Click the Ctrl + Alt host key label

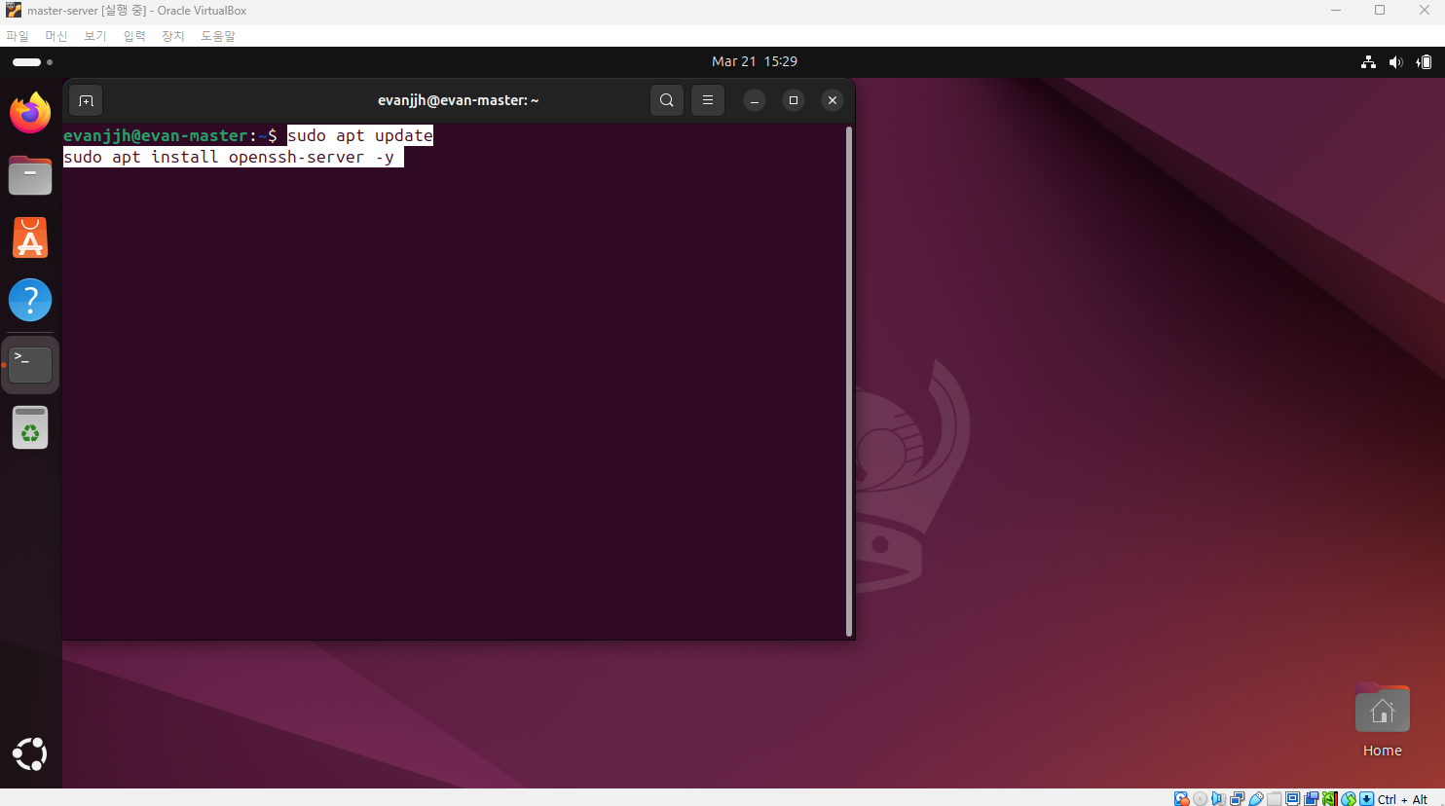[x=1403, y=799]
